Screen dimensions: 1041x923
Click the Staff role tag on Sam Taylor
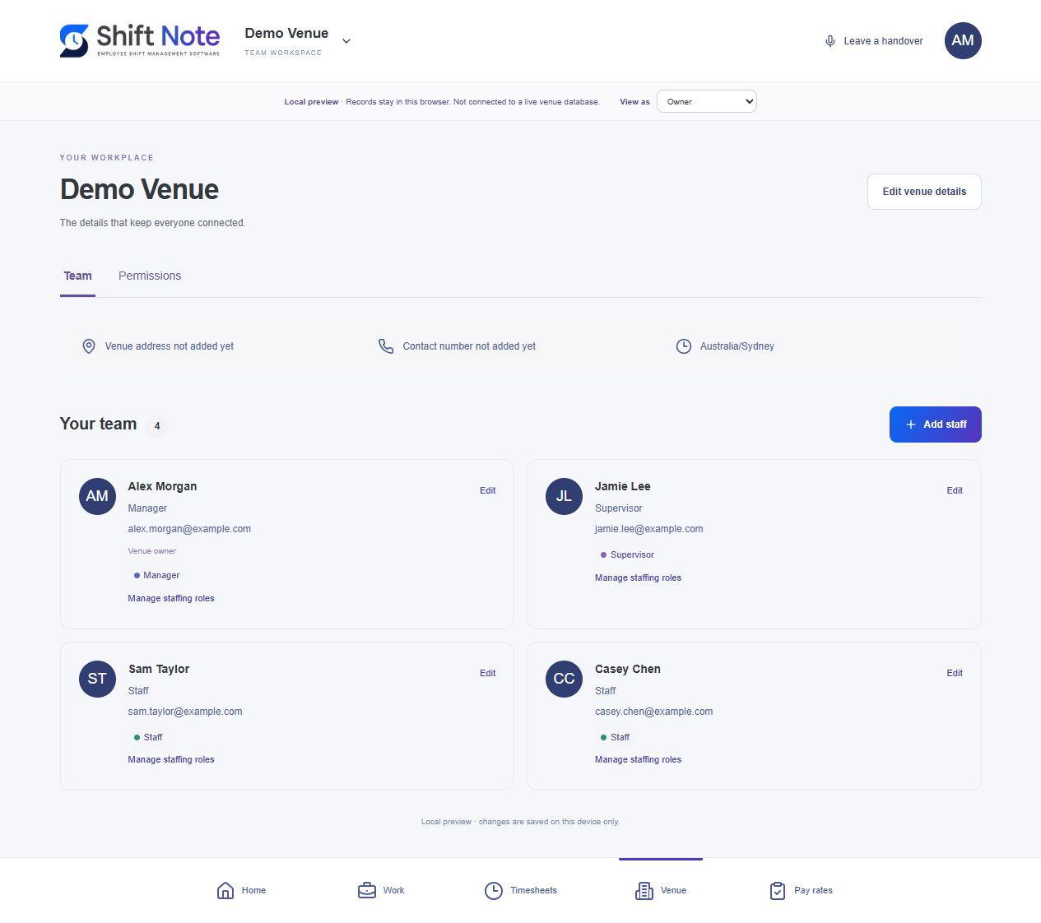pyautogui.click(x=148, y=737)
